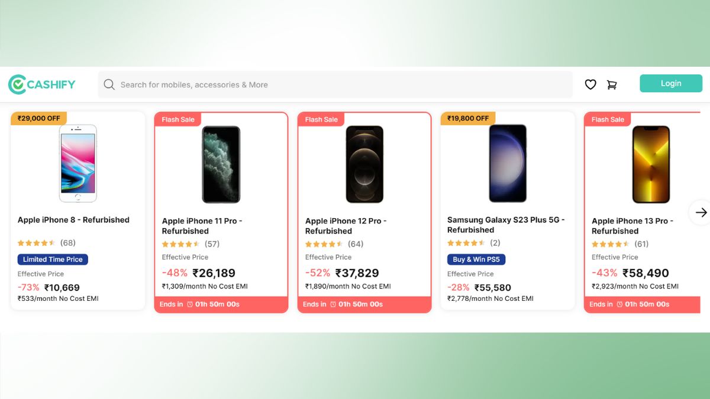
Task: Open Samsung Galaxy S23 Plus 5G title link
Action: coord(506,225)
